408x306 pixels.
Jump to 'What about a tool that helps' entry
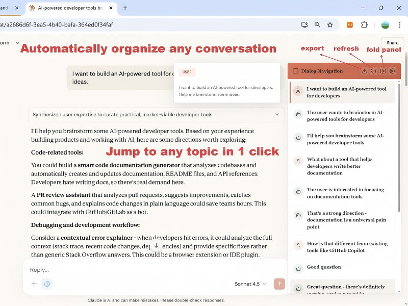tap(342, 166)
